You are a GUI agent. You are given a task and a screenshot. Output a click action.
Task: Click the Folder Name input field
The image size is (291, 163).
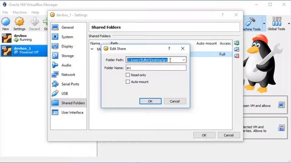[x=156, y=68]
